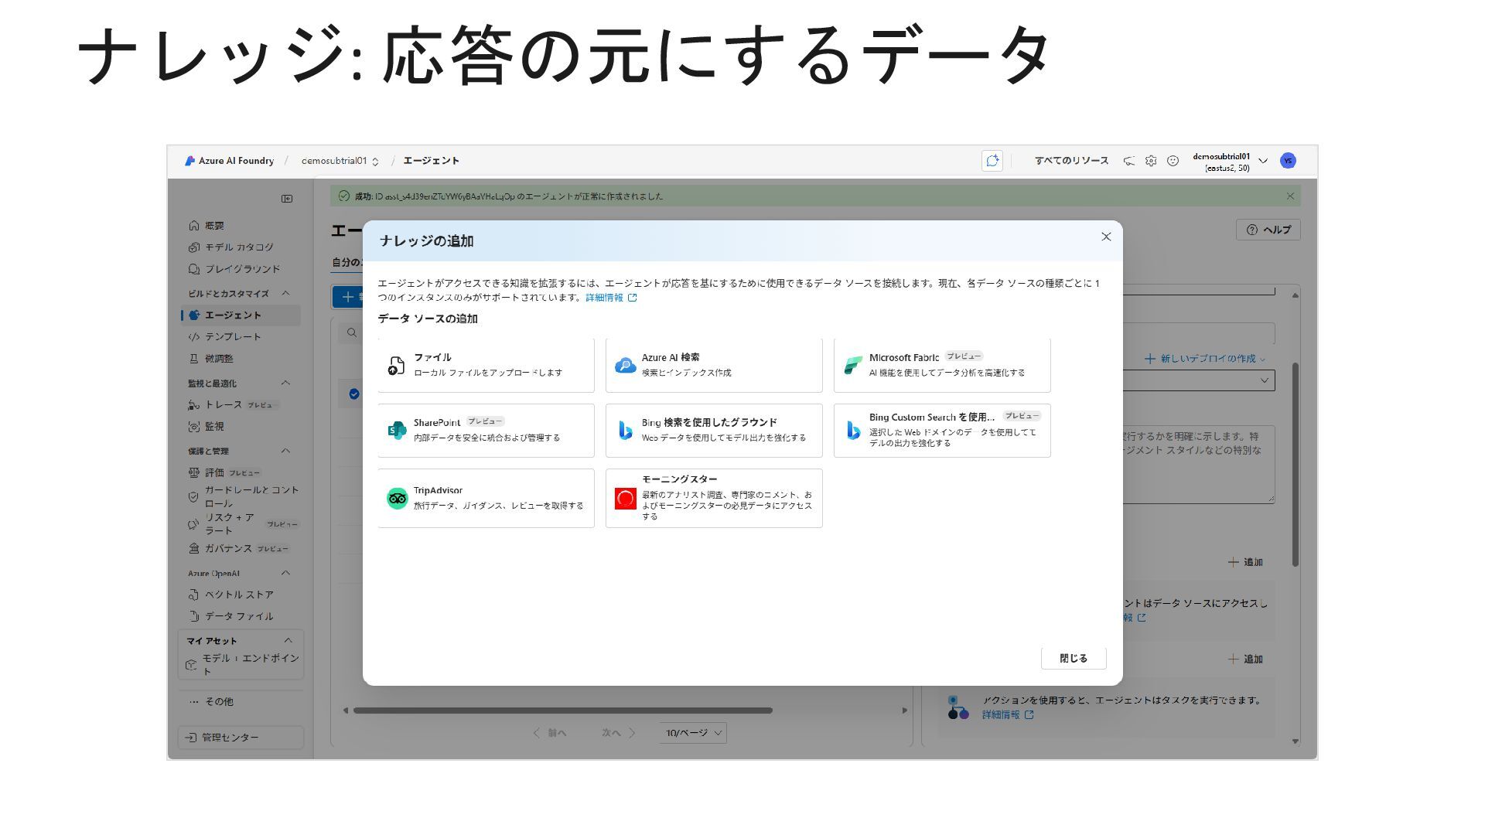Screen dimensions: 1485x835
Task: Click the smiley feedback icon
Action: tap(1173, 161)
